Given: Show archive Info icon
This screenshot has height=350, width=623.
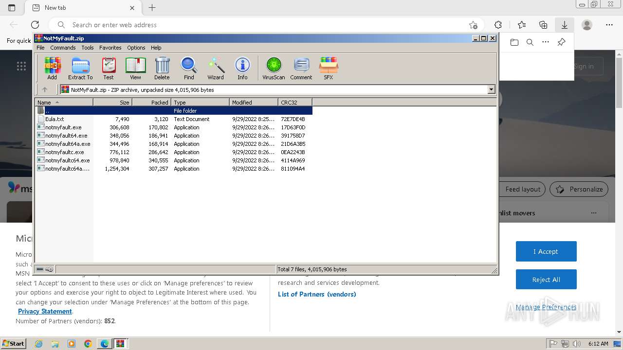Looking at the screenshot, I should 242,68.
